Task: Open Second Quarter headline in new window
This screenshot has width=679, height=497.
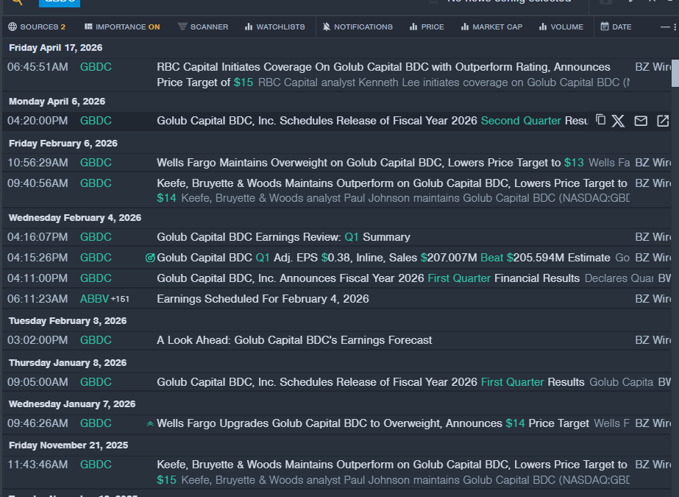Action: 663,121
